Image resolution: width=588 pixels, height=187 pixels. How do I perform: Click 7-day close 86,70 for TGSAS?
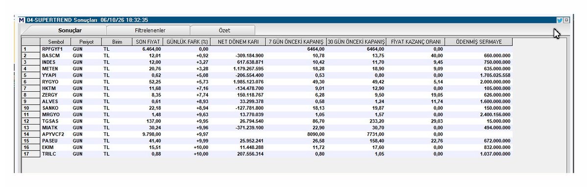[318, 121]
